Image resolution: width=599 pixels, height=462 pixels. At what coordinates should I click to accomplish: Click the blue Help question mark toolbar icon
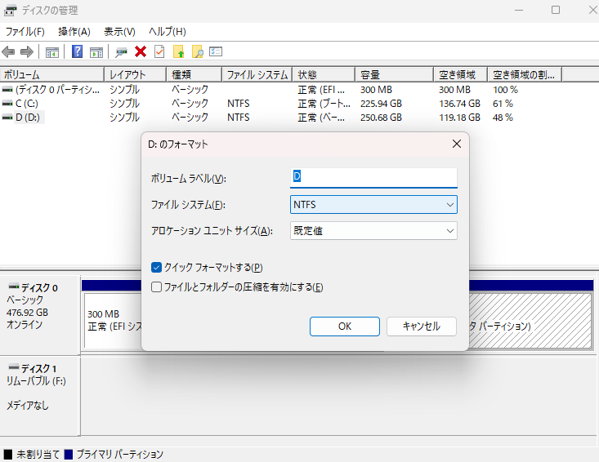point(77,51)
